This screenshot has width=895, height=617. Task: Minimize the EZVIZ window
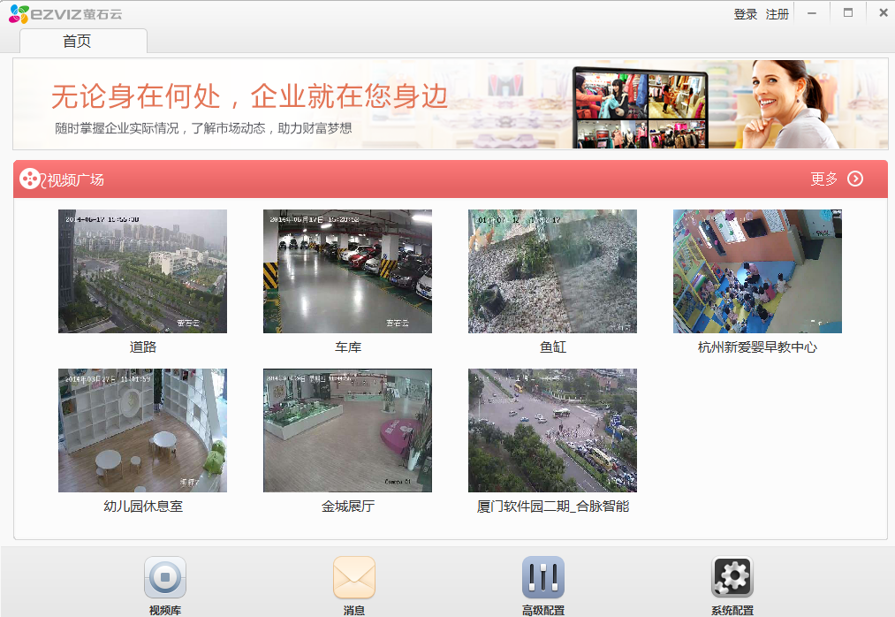810,12
